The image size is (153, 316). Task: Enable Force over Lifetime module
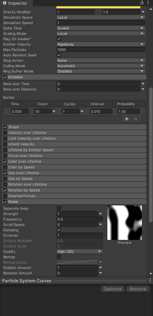pyautogui.click(x=5, y=156)
